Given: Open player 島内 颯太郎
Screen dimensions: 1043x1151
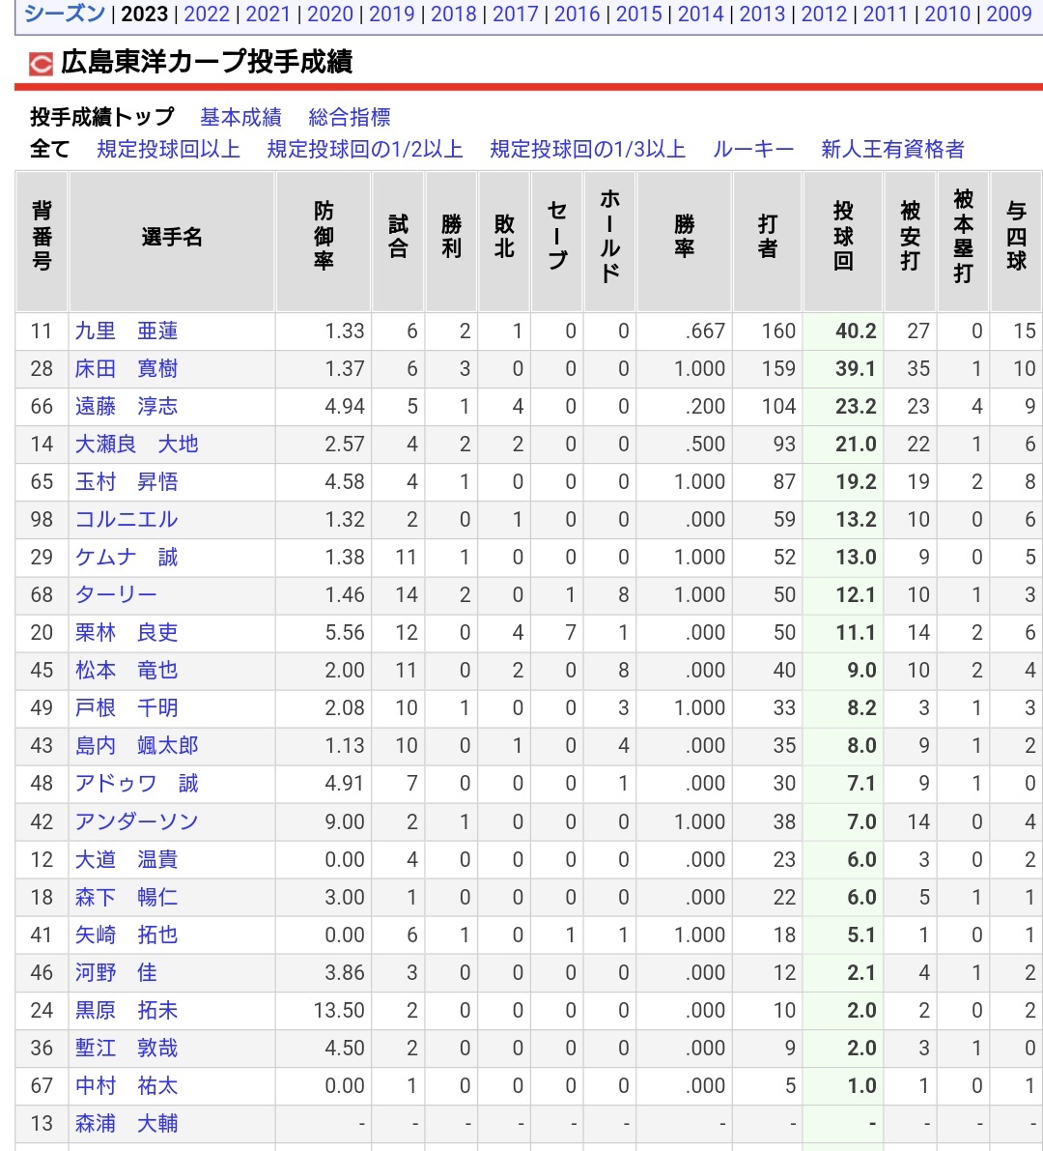Looking at the screenshot, I should click(x=136, y=746).
